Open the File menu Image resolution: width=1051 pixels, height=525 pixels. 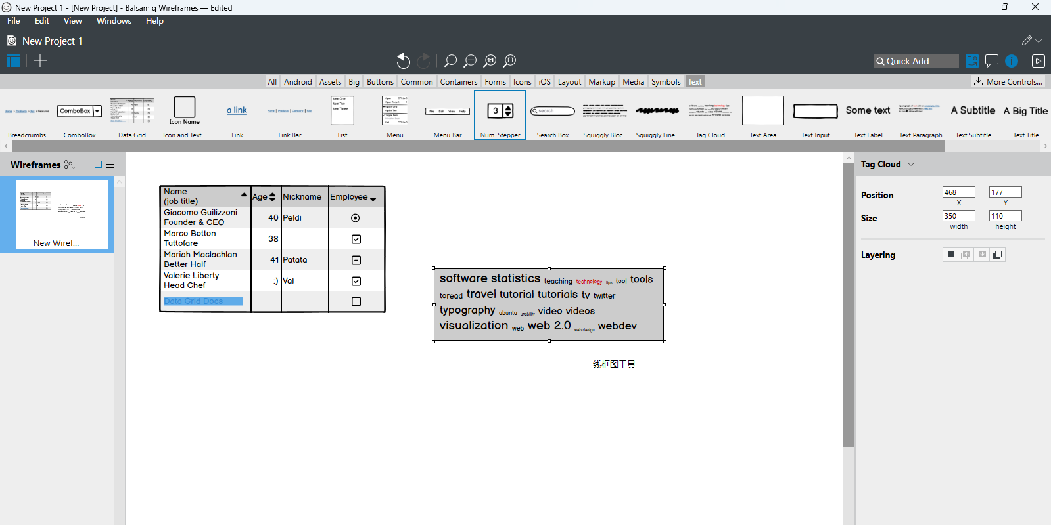coord(14,21)
